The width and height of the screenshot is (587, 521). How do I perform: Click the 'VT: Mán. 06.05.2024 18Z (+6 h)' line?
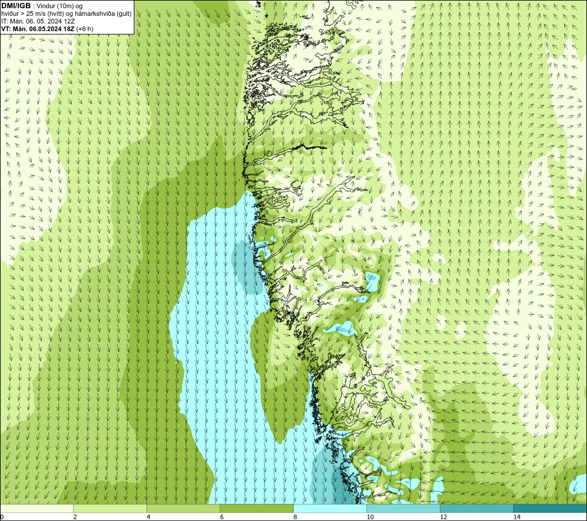[x=47, y=29]
